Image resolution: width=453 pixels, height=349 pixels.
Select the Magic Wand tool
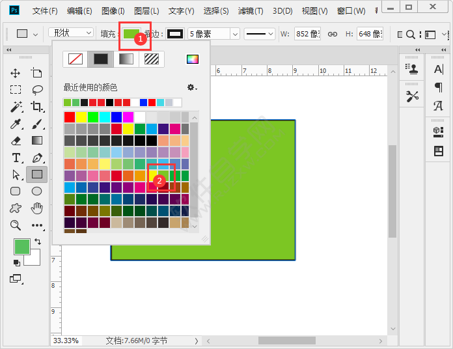coord(16,107)
